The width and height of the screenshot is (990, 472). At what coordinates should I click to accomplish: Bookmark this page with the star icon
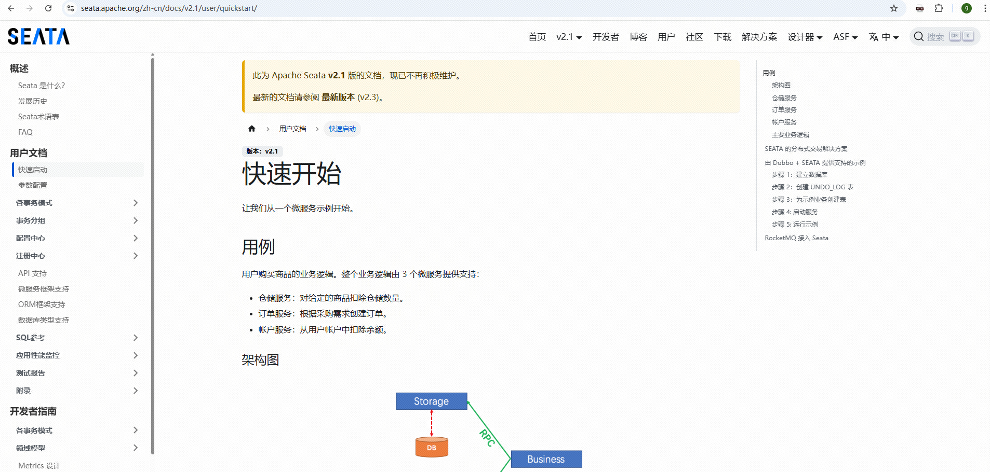[894, 8]
